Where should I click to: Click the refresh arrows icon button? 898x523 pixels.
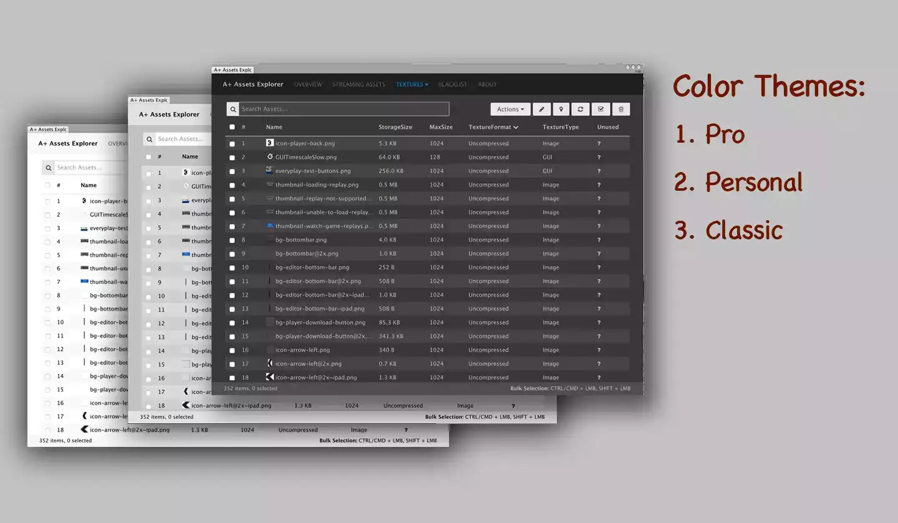click(x=580, y=109)
